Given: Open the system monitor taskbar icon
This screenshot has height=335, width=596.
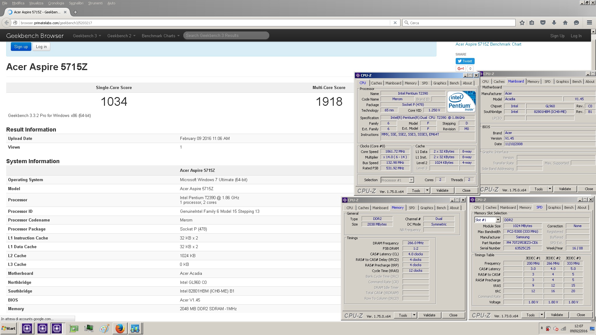Looking at the screenshot, I should [x=89, y=328].
